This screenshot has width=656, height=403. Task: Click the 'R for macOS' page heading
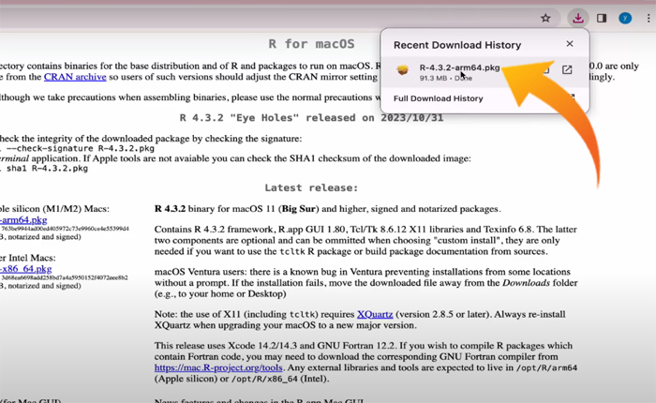pos(311,44)
